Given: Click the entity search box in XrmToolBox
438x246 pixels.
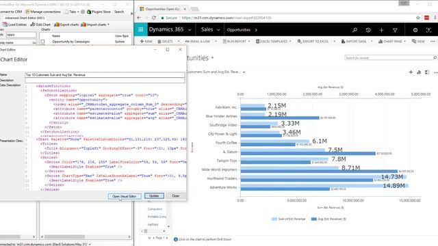Looking at the screenshot, I should coord(21,35).
